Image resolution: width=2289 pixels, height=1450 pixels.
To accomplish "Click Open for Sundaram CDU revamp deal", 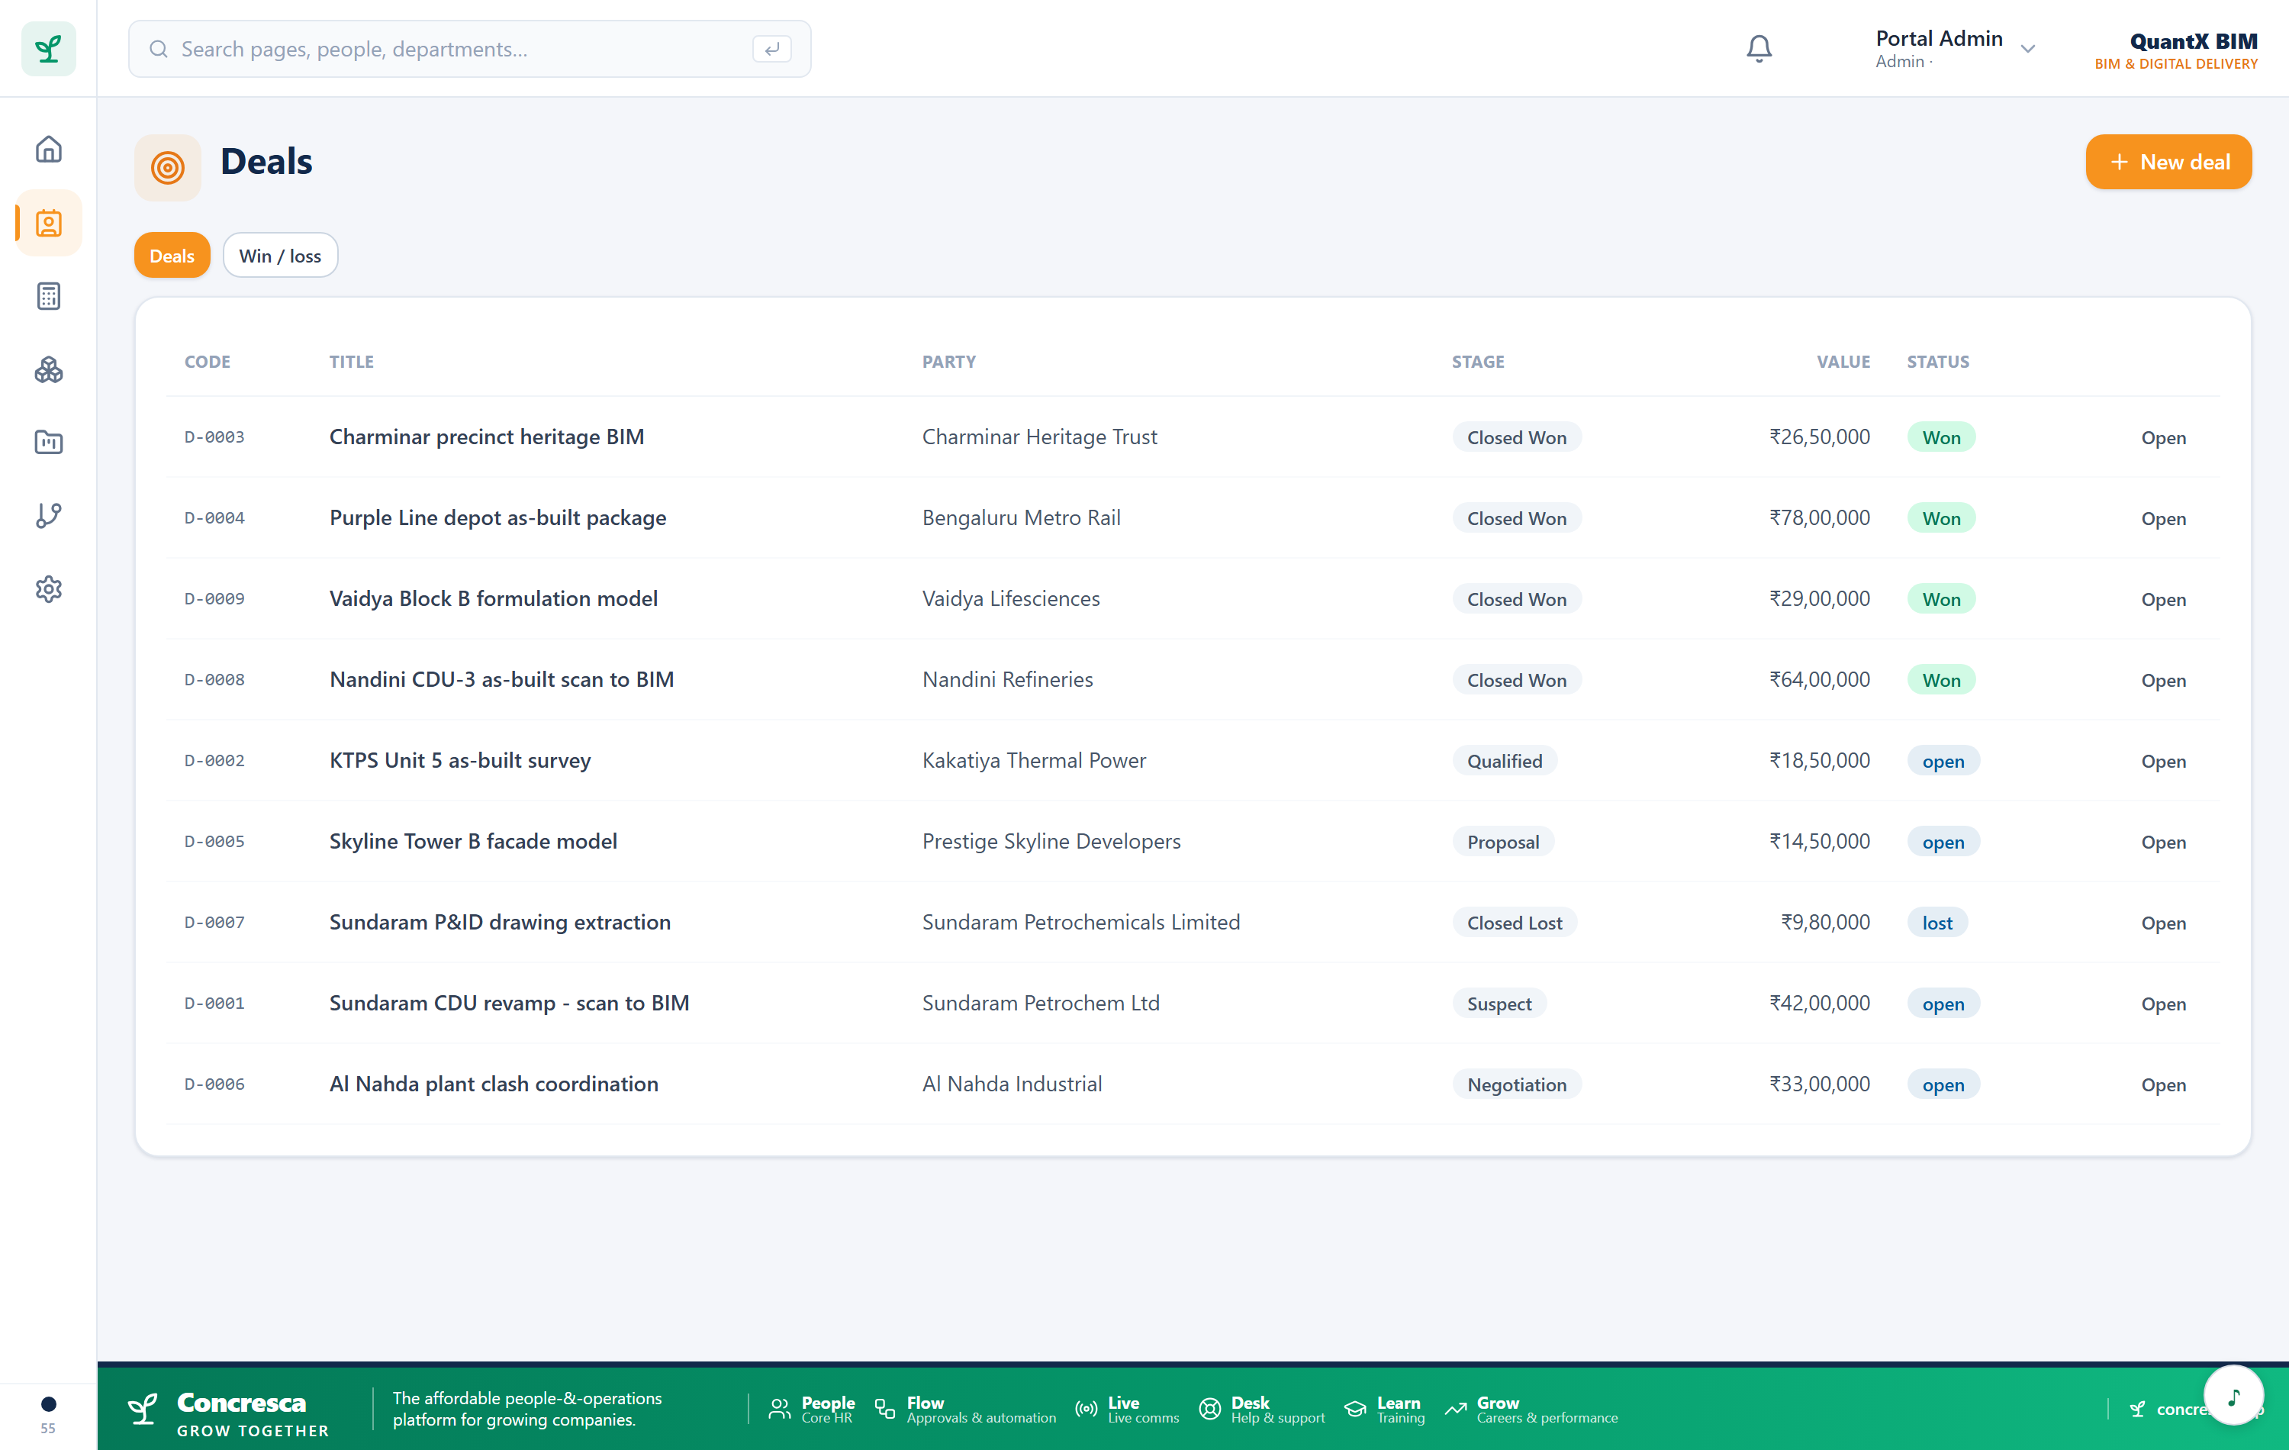I will pos(2162,1003).
